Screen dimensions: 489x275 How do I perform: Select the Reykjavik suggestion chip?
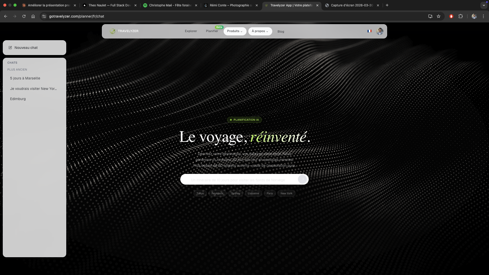[217, 193]
